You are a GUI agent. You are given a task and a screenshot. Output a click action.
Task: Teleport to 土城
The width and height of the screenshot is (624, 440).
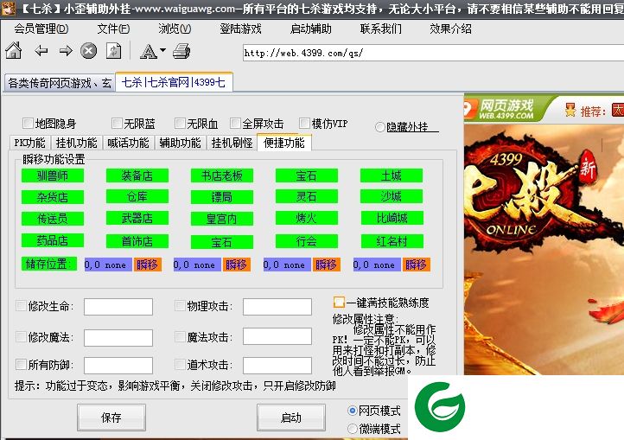click(x=392, y=175)
